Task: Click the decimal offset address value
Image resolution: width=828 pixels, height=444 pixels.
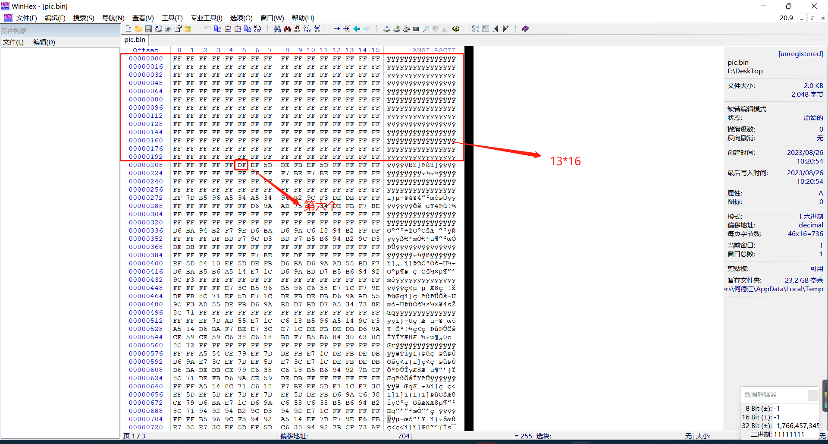Action: [x=811, y=225]
